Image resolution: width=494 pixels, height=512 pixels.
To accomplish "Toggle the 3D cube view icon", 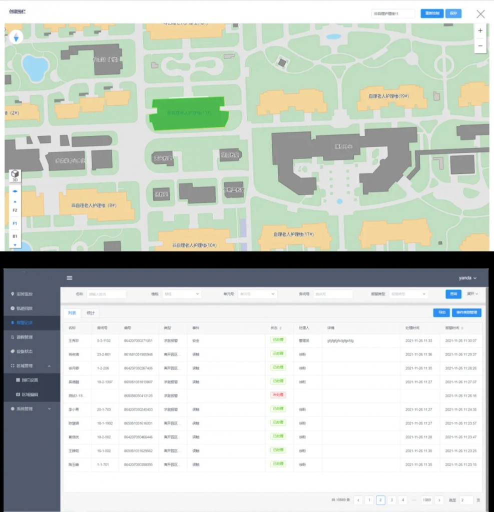I will point(15,176).
